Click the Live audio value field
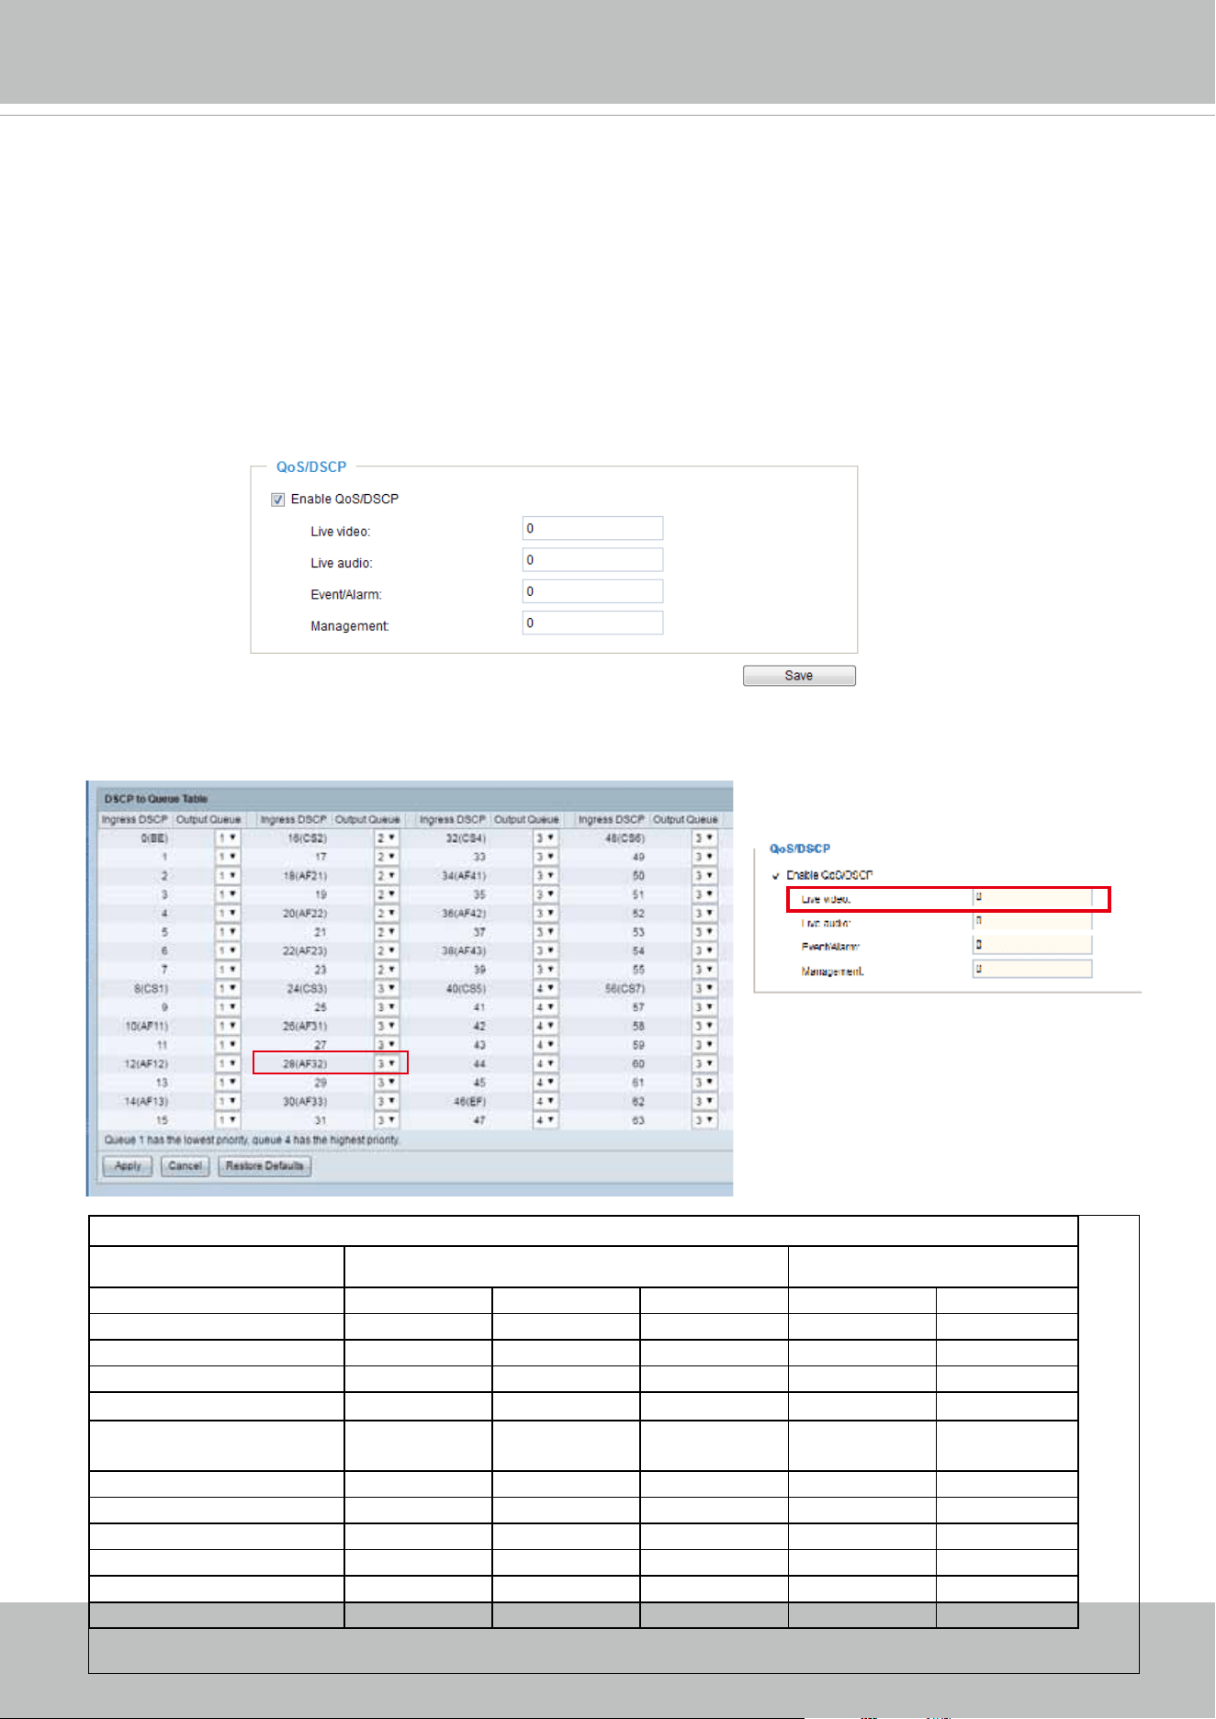This screenshot has width=1216, height=1719. 592,560
